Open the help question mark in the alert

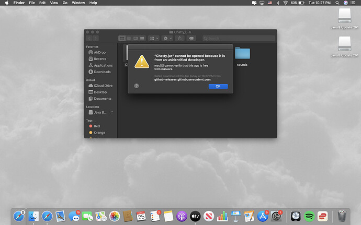coord(137,86)
